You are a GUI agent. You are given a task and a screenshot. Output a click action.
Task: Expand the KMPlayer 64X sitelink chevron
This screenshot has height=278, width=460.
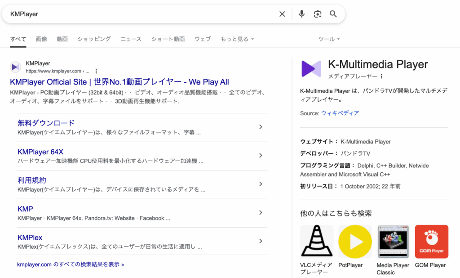tap(261, 156)
